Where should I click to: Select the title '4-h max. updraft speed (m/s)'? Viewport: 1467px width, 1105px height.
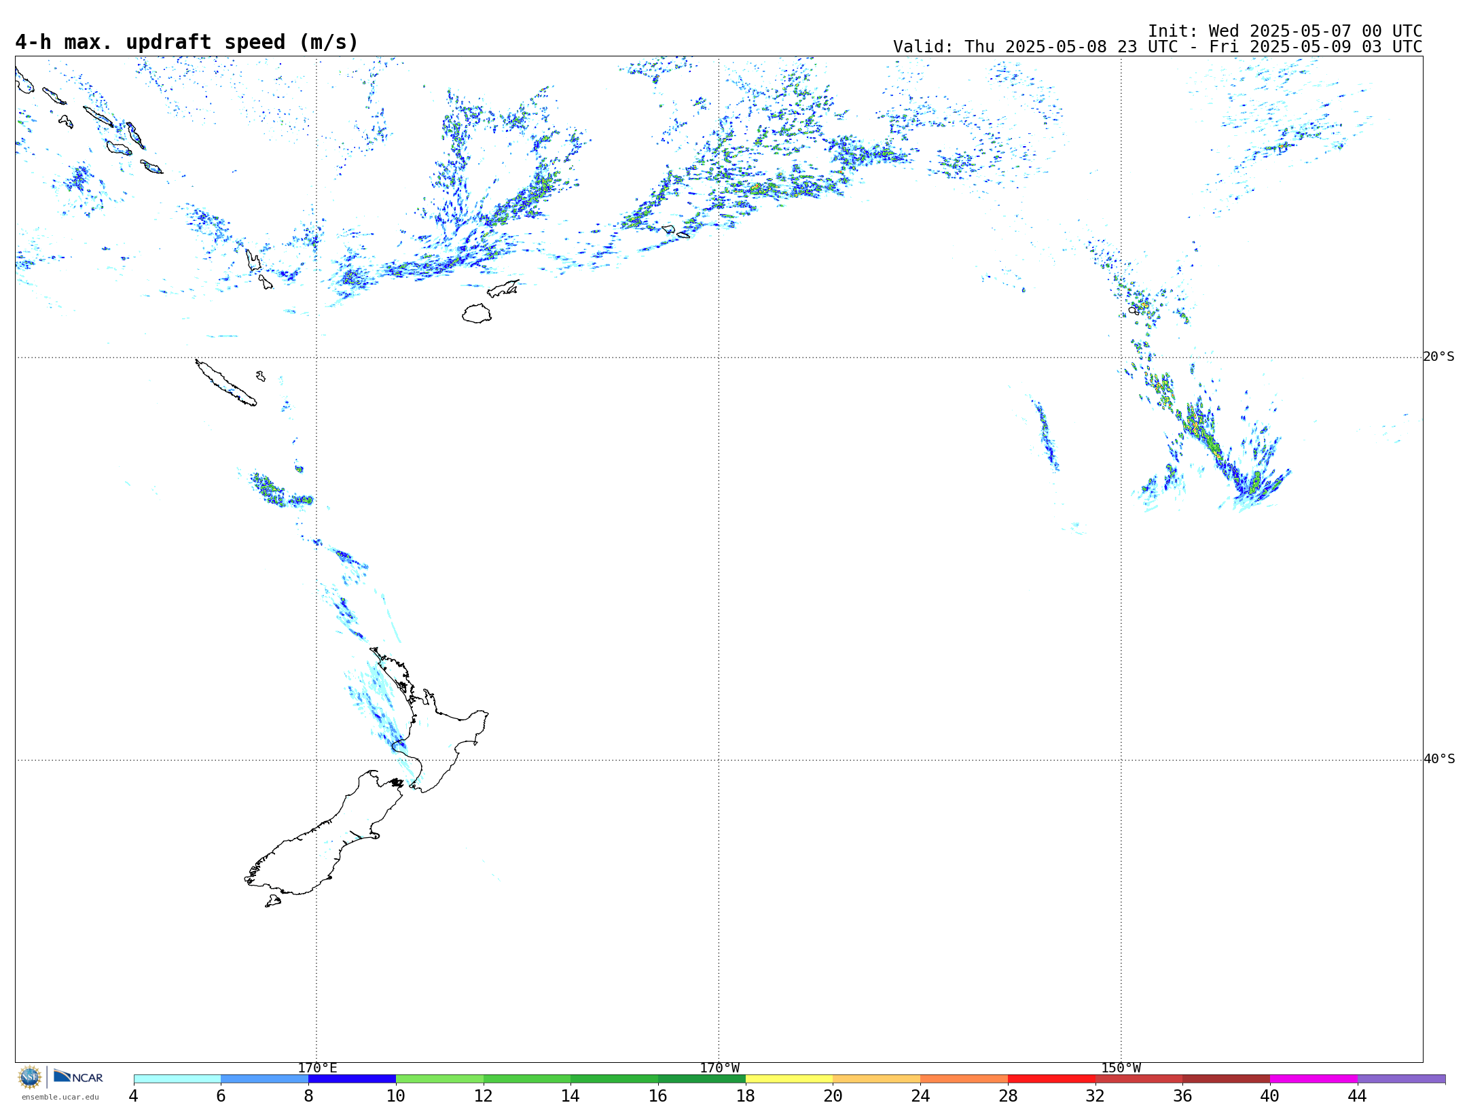click(187, 42)
